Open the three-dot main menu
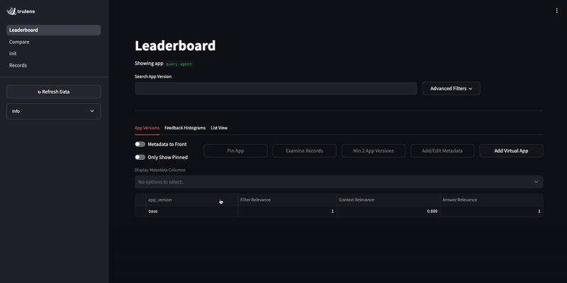The image size is (567, 283). click(x=556, y=11)
